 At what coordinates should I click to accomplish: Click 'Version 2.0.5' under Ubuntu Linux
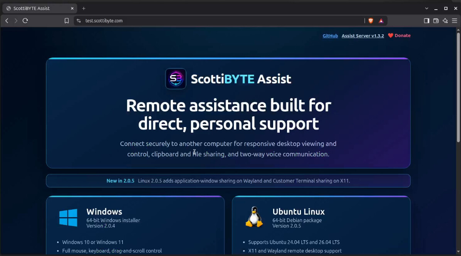point(287,226)
